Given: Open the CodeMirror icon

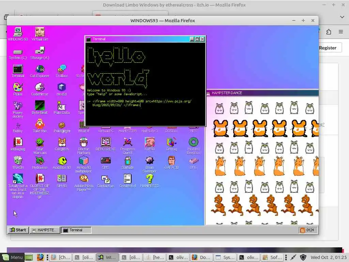Looking at the screenshot, I should pyautogui.click(x=40, y=89).
